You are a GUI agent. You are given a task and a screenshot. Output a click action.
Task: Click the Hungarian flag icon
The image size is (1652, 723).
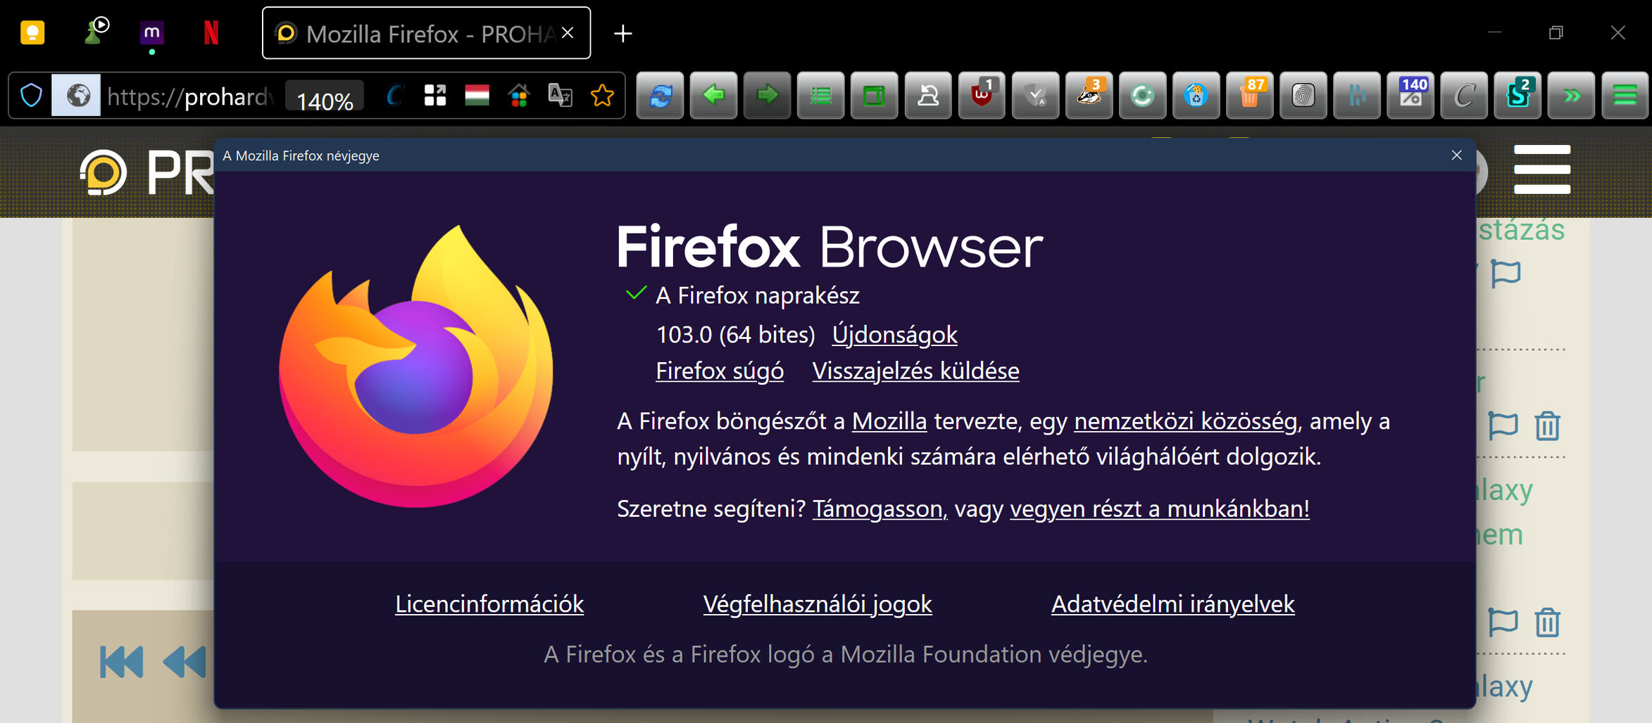477,95
